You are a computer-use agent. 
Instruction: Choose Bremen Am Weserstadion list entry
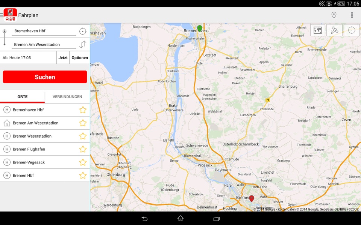[45, 123]
